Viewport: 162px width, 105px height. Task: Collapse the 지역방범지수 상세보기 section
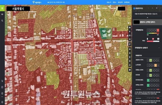159,48
